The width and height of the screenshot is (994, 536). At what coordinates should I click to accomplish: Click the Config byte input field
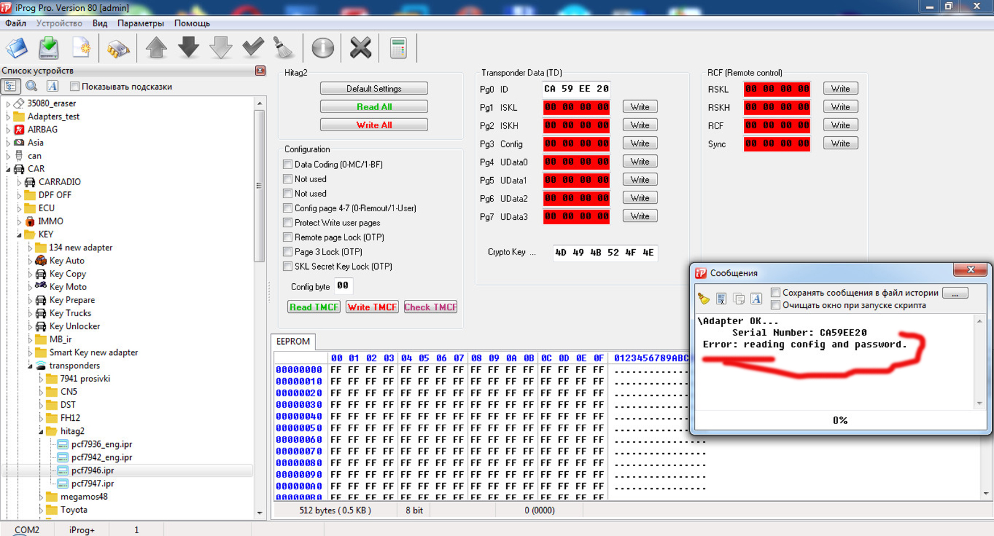[x=343, y=286]
